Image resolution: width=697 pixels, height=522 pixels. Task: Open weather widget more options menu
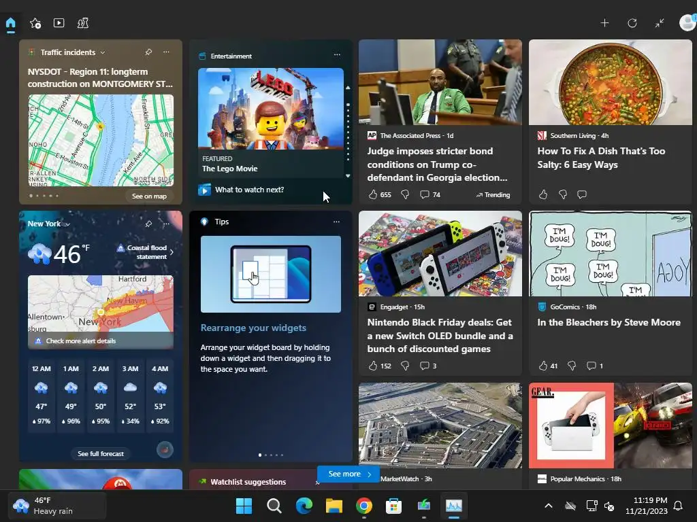[x=166, y=224]
